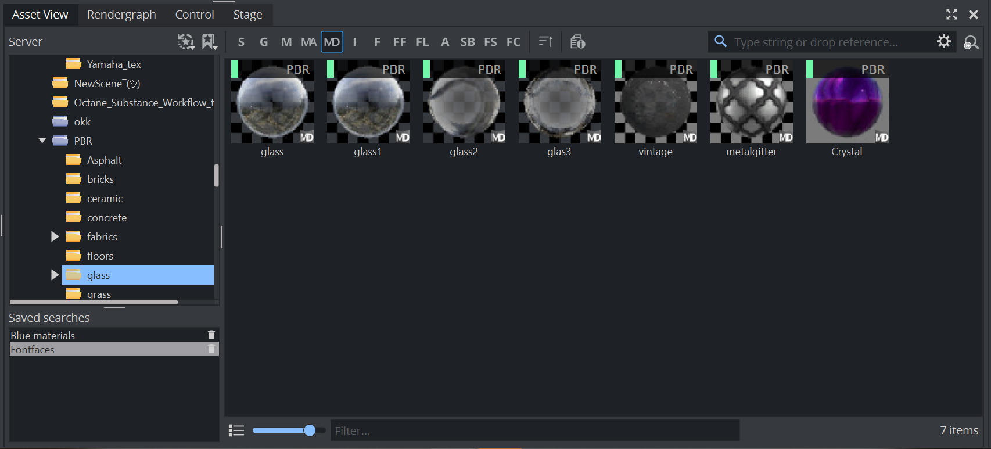Switch to the Rendergraph tab

pyautogui.click(x=121, y=15)
